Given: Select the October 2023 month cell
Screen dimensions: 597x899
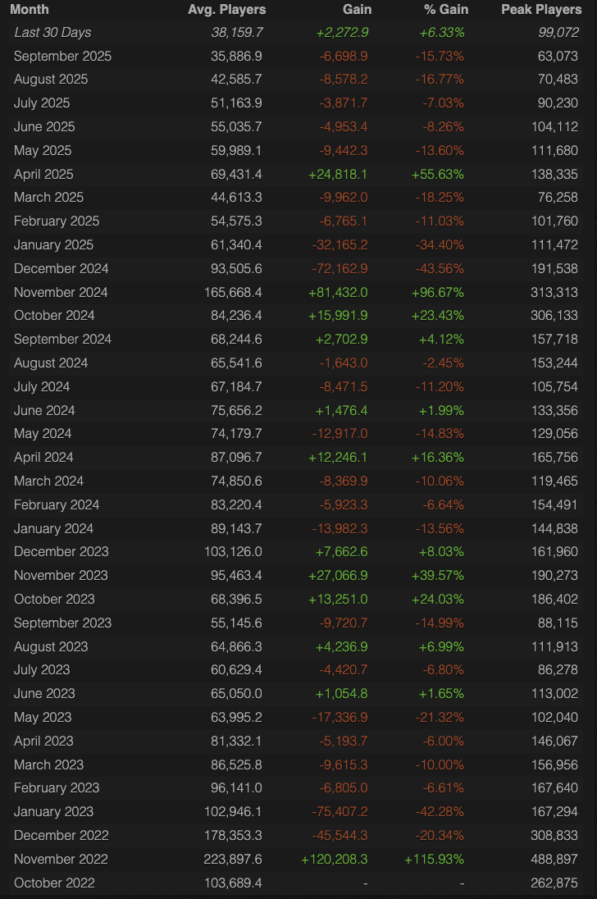Looking at the screenshot, I should click(54, 599).
